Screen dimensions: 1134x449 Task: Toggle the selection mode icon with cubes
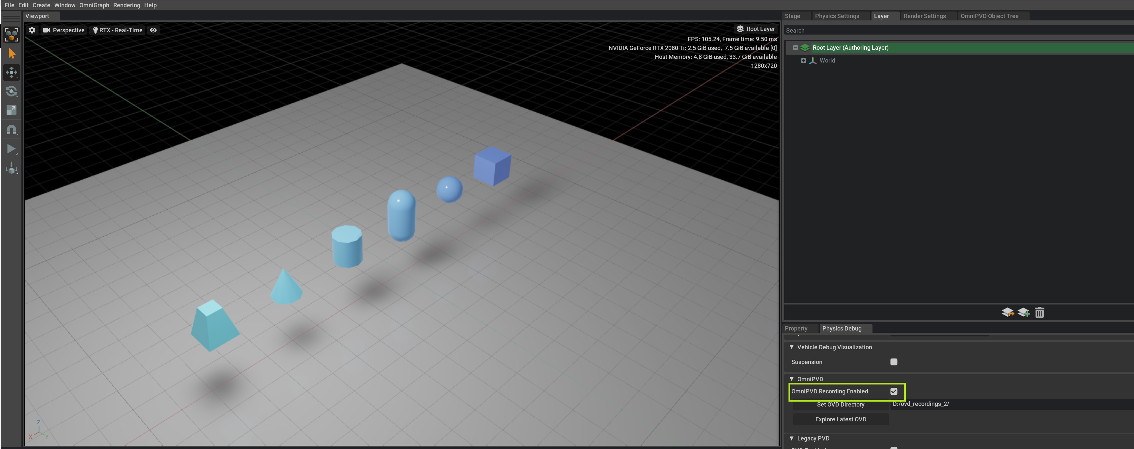(x=12, y=35)
